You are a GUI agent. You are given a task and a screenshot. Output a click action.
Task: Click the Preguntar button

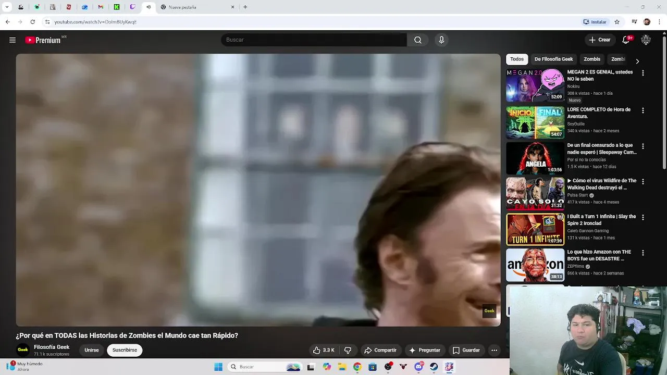tap(425, 350)
